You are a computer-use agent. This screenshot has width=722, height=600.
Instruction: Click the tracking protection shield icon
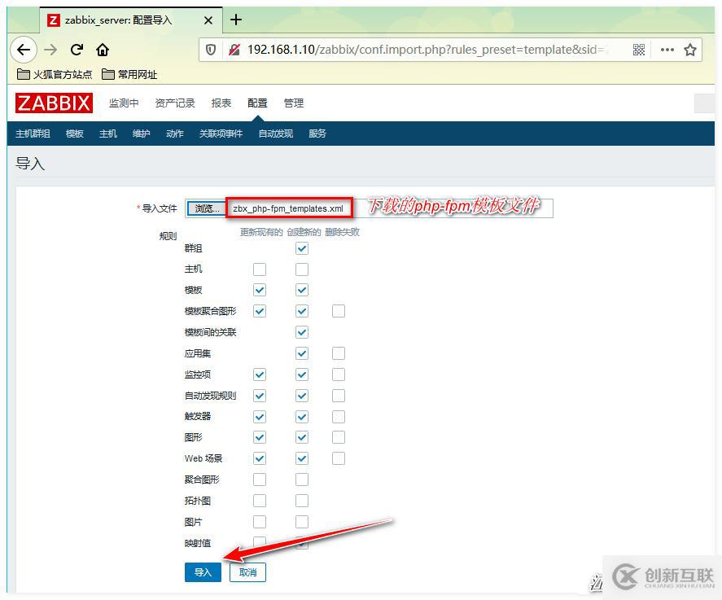tap(211, 49)
